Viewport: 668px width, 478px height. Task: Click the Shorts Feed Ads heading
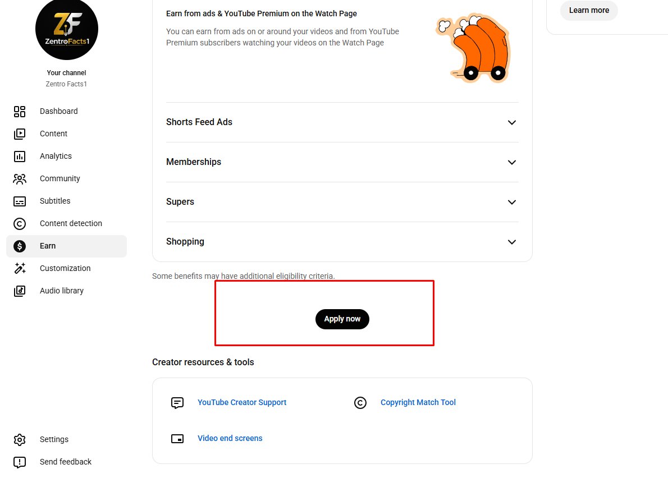click(x=199, y=122)
